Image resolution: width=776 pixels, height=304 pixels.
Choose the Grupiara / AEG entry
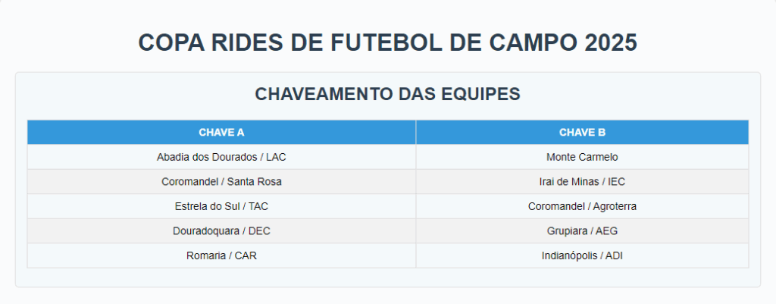pyautogui.click(x=582, y=230)
